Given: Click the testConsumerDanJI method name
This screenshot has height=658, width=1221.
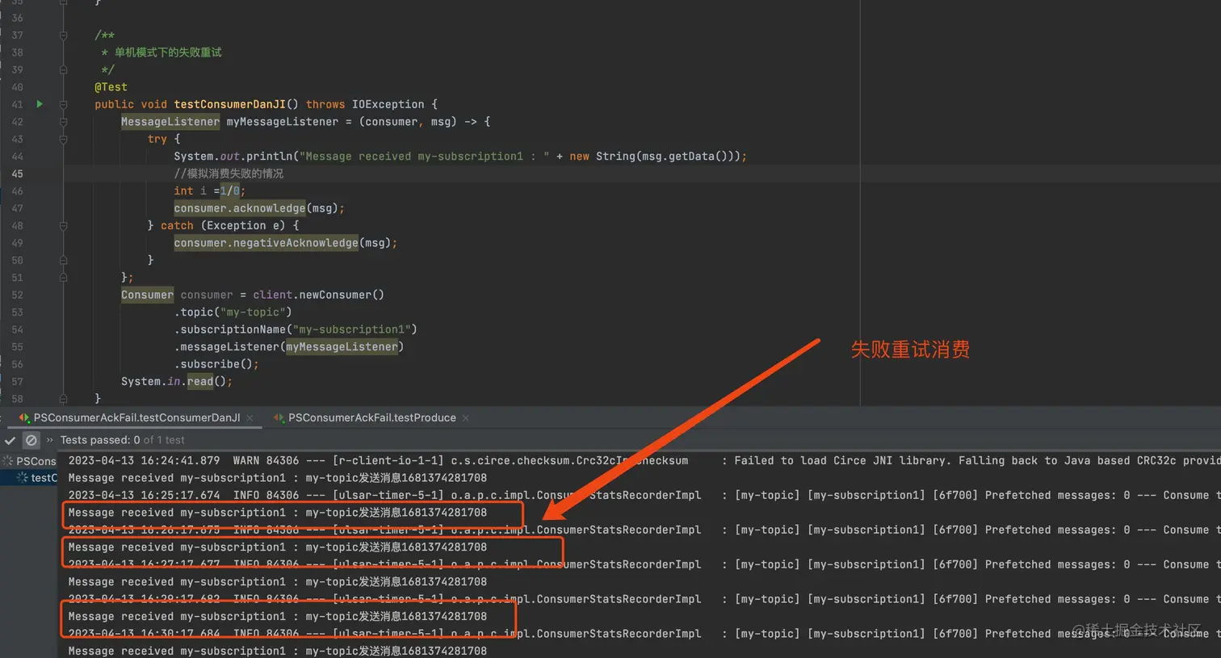Looking at the screenshot, I should click(x=229, y=104).
